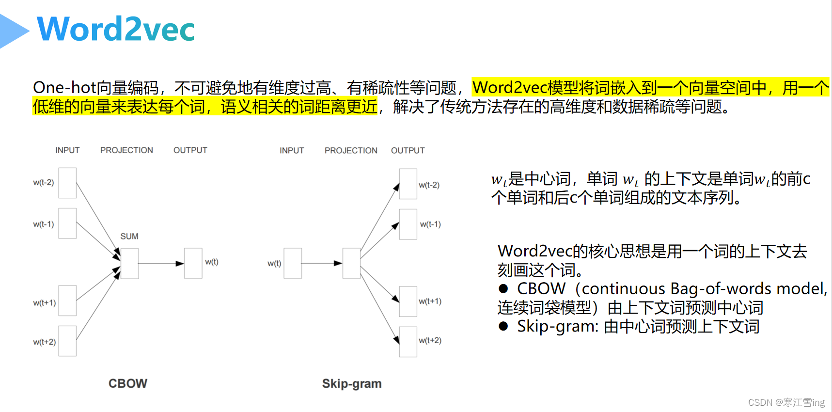This screenshot has width=832, height=412.
Task: Click the Skip-gram caption below the right diagram
Action: (352, 384)
